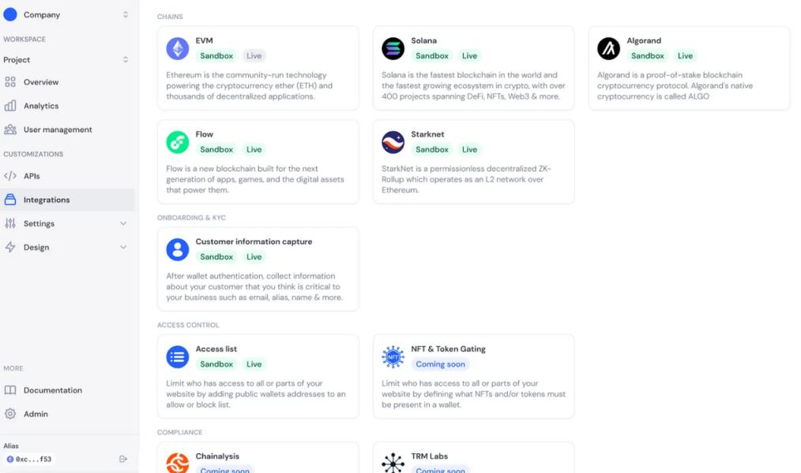This screenshot has height=473, width=801.
Task: Click the Flow blockchain icon
Action: pyautogui.click(x=178, y=142)
